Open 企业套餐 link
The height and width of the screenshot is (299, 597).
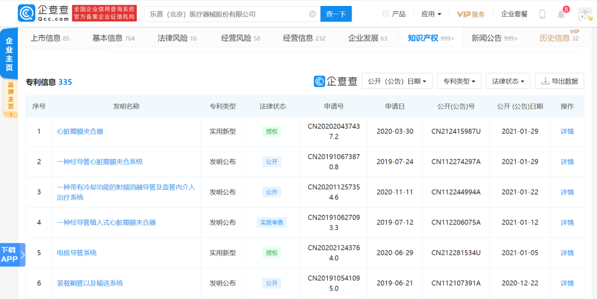click(515, 14)
